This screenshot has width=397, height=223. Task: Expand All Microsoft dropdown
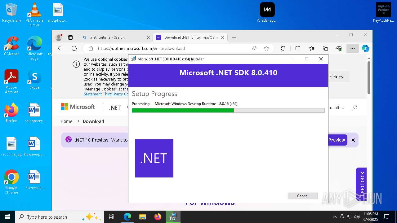point(337,108)
